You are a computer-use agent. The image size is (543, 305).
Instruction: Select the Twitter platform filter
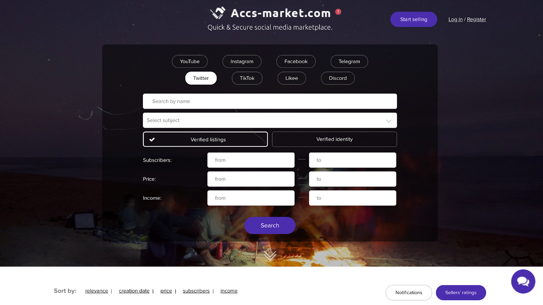tap(201, 78)
